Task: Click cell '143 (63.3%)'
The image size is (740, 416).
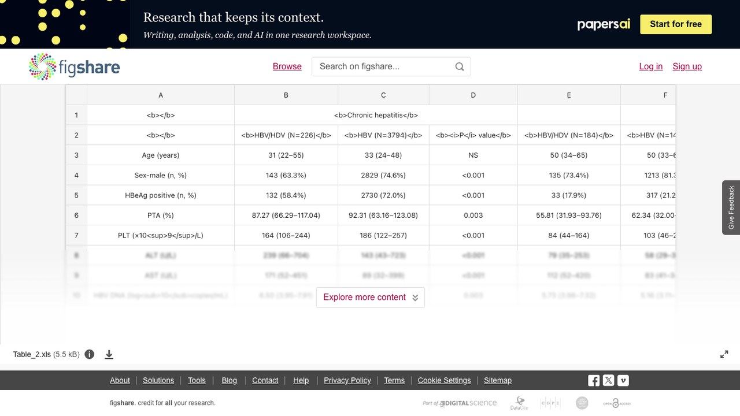Action: point(286,175)
